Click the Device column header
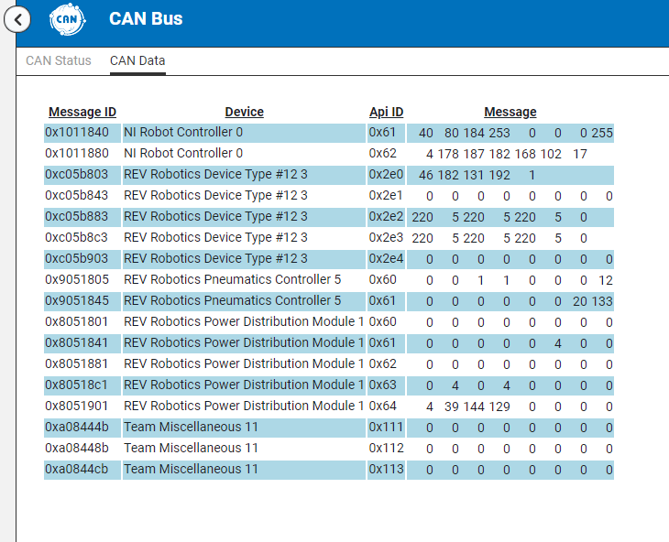The height and width of the screenshot is (542, 669). point(244,112)
